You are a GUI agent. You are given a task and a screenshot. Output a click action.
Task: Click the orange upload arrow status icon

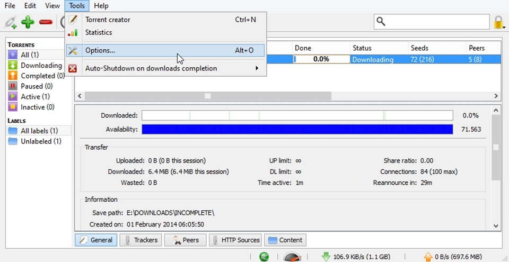pos(428,257)
